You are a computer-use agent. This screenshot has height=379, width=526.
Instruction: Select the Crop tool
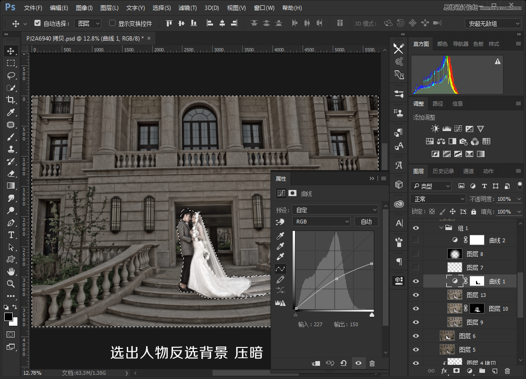pos(10,99)
